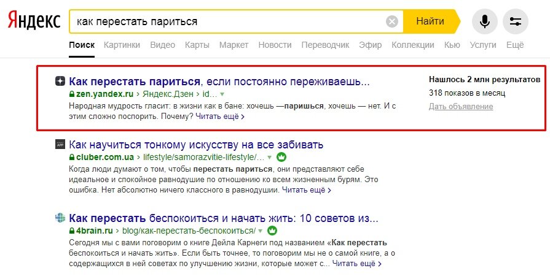This screenshot has height=279, width=550.
Task: Click lifestyle/samorazvitie-lifestyle path link
Action: point(203,157)
